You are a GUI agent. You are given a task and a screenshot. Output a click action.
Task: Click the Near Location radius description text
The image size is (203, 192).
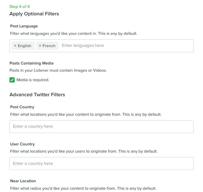pos(83,188)
